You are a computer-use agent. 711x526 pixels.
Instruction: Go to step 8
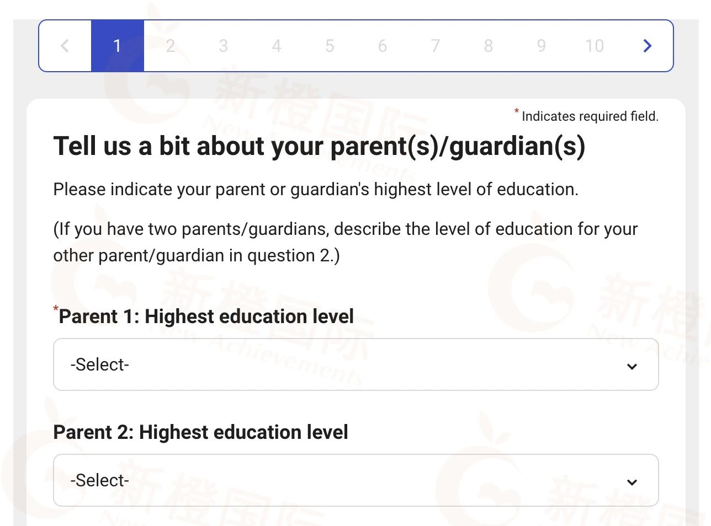(489, 46)
